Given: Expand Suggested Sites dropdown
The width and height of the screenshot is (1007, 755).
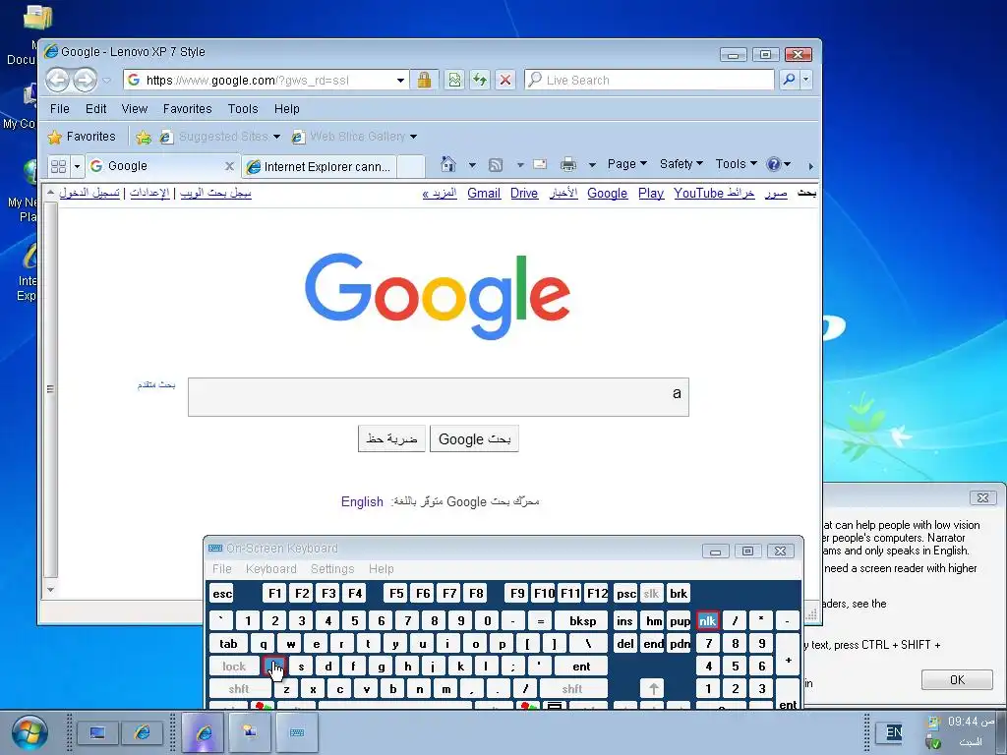Looking at the screenshot, I should (x=276, y=137).
